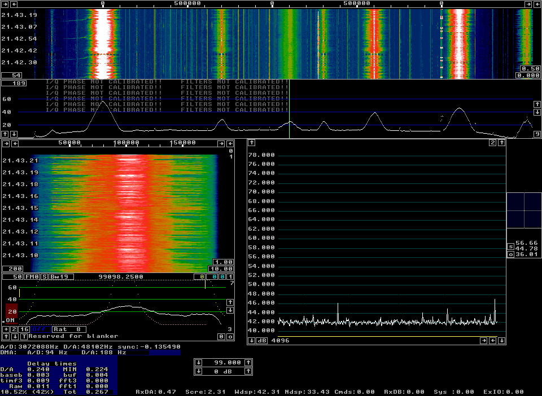Click the far-left right-arrow on the wide waterfall frequency scale
The width and height of the screenshot is (542, 396).
click(5, 4)
